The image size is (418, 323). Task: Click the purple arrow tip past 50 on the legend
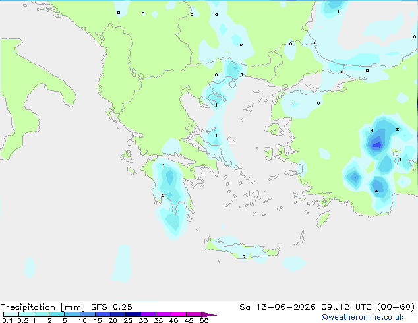click(209, 314)
